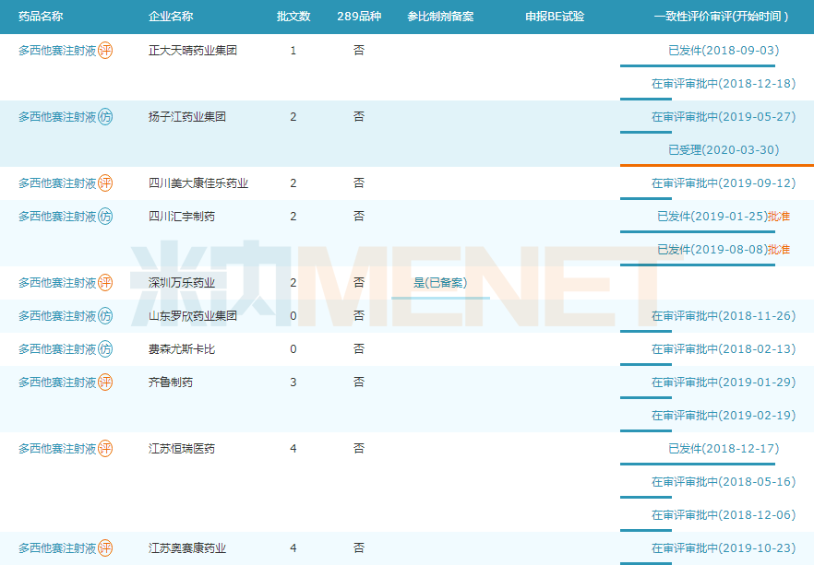Click the 批文数 column header
Screen dimensions: 814x565
pos(293,17)
